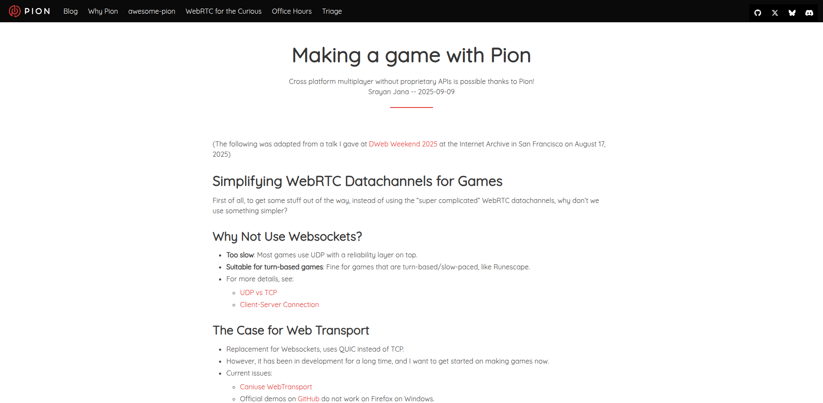Select awesome-pion in the navigation bar

152,11
